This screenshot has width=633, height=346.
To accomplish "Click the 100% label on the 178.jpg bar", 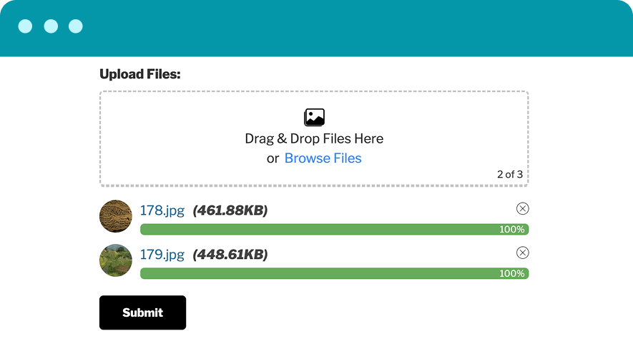I will coord(512,229).
